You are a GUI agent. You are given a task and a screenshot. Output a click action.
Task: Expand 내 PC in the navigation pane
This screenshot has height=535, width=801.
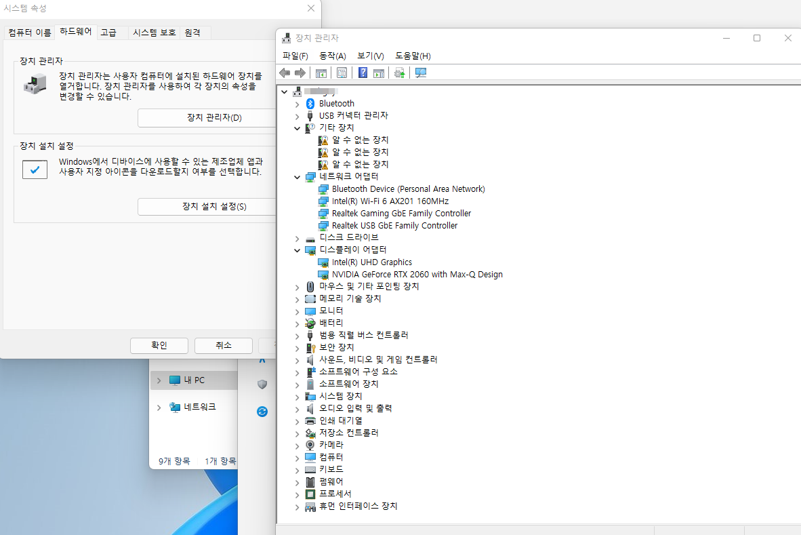(x=159, y=380)
